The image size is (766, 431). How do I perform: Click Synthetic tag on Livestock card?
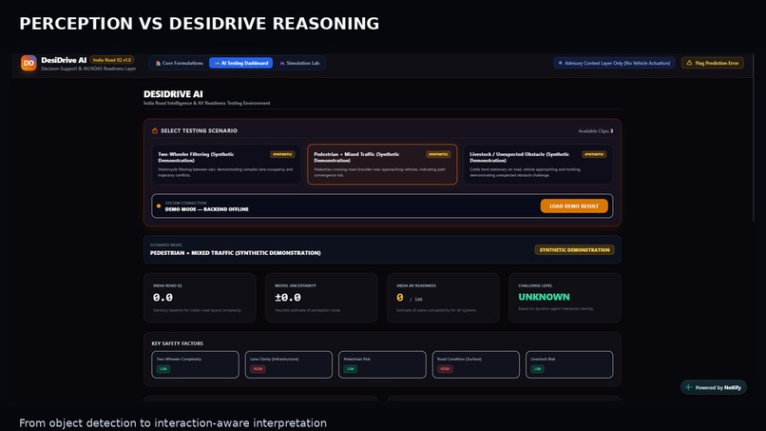pos(594,154)
